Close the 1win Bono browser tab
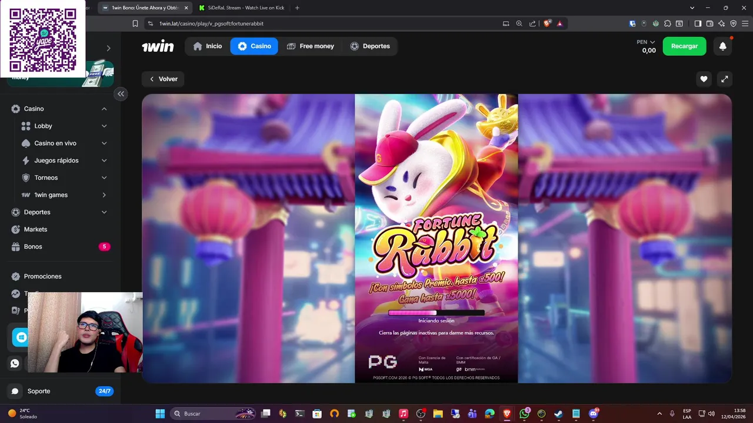Image resolution: width=753 pixels, height=423 pixels. click(186, 8)
